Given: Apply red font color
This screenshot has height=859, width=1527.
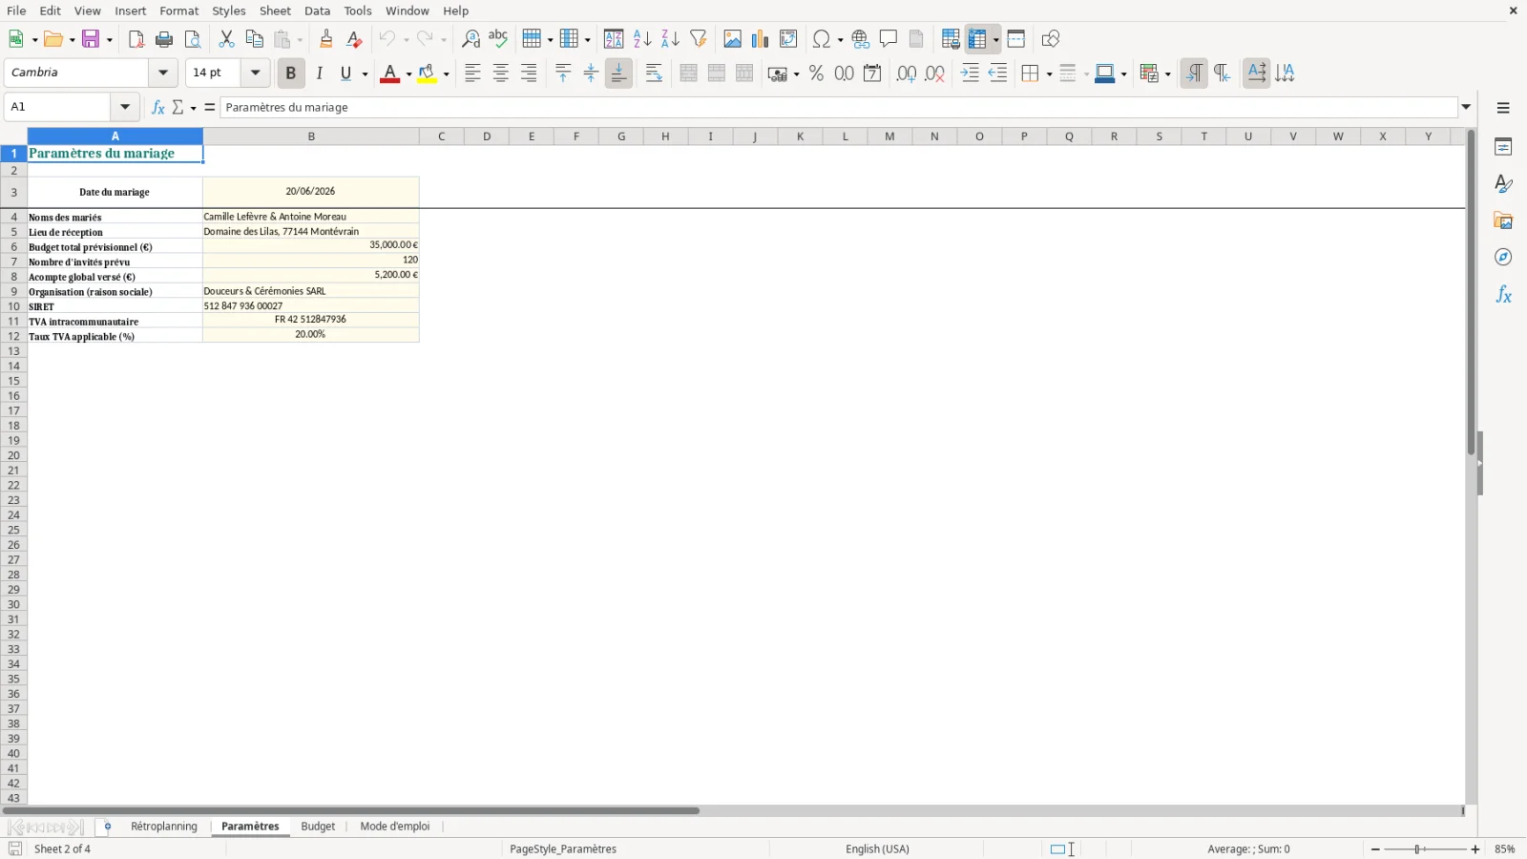Looking at the screenshot, I should [x=389, y=73].
